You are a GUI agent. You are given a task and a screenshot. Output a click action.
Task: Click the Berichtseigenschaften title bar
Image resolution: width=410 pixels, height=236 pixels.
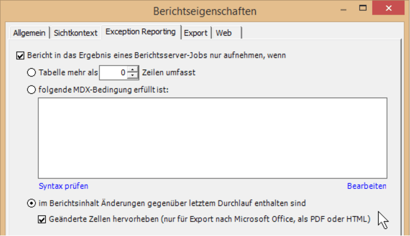[x=205, y=11]
